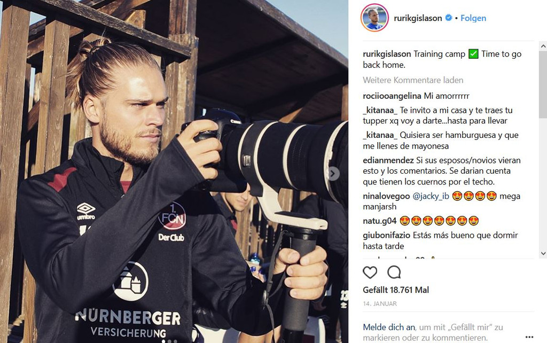Viewport: 547px width, 343px height.
Task: Click the green checkmark emoji in caption
Action: pos(473,54)
